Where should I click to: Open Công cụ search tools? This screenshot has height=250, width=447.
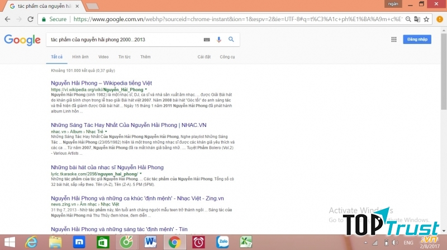point(227,57)
